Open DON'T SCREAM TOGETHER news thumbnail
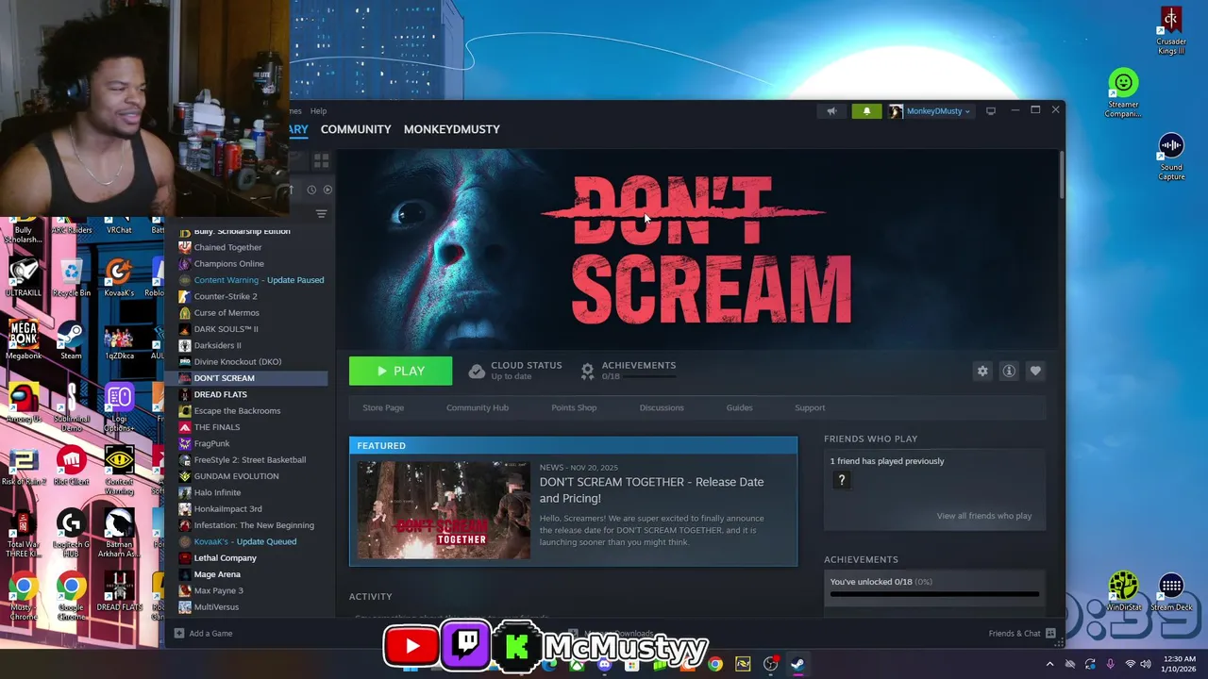The width and height of the screenshot is (1208, 679). [x=444, y=510]
